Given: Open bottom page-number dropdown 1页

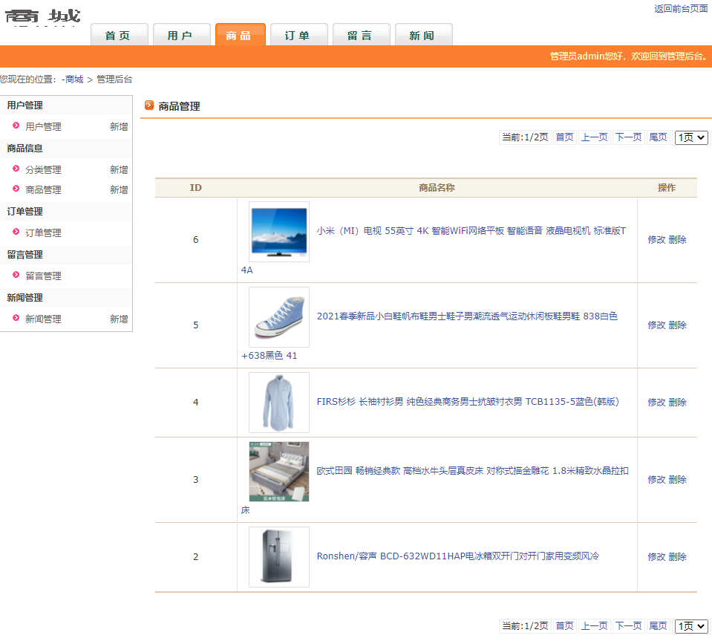Looking at the screenshot, I should pyautogui.click(x=691, y=626).
